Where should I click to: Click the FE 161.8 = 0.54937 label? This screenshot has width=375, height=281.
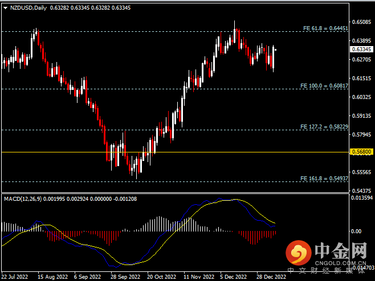[323, 179]
